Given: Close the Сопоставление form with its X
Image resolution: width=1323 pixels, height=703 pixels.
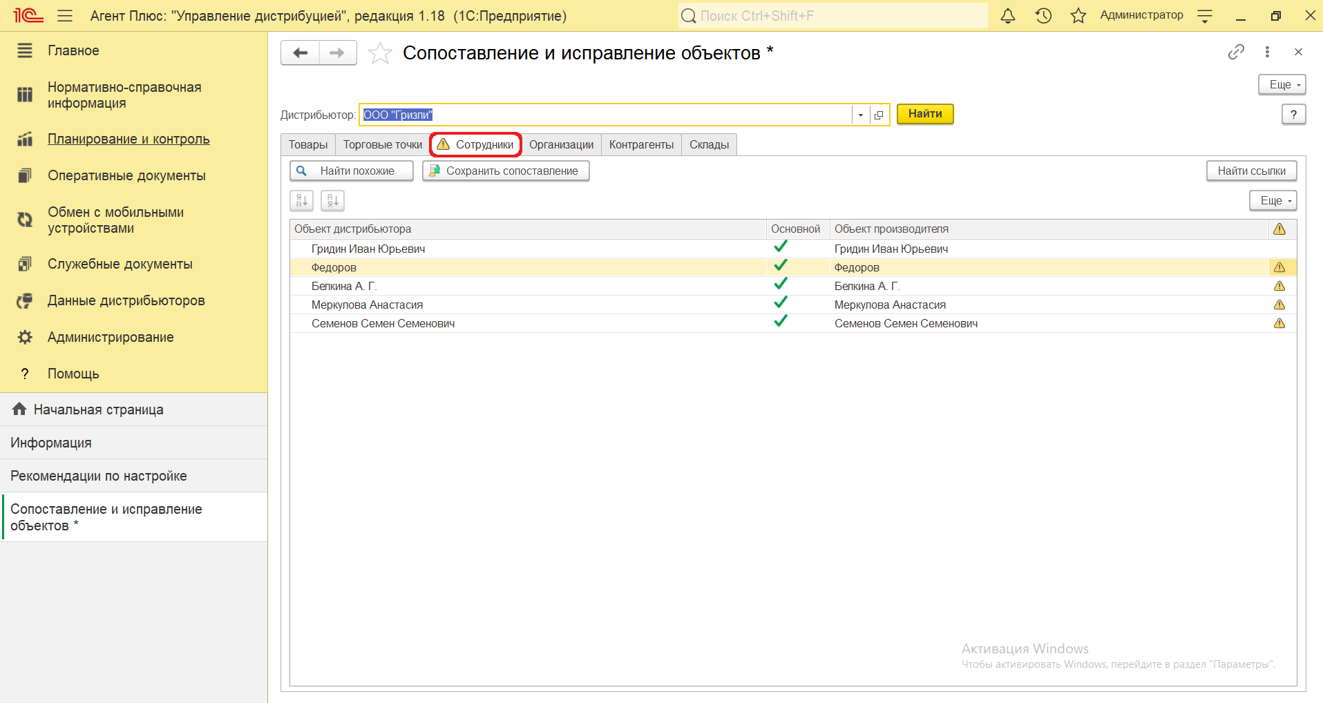Looking at the screenshot, I should [x=1298, y=52].
